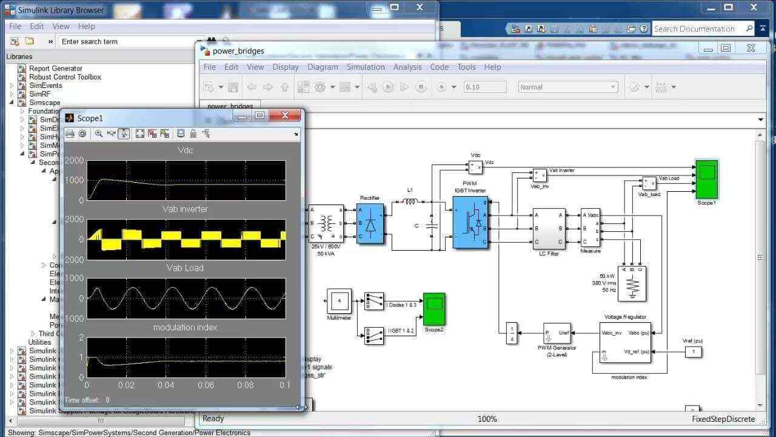Select the PWM IGBT Inverter block
The width and height of the screenshot is (776, 437).
pos(470,222)
